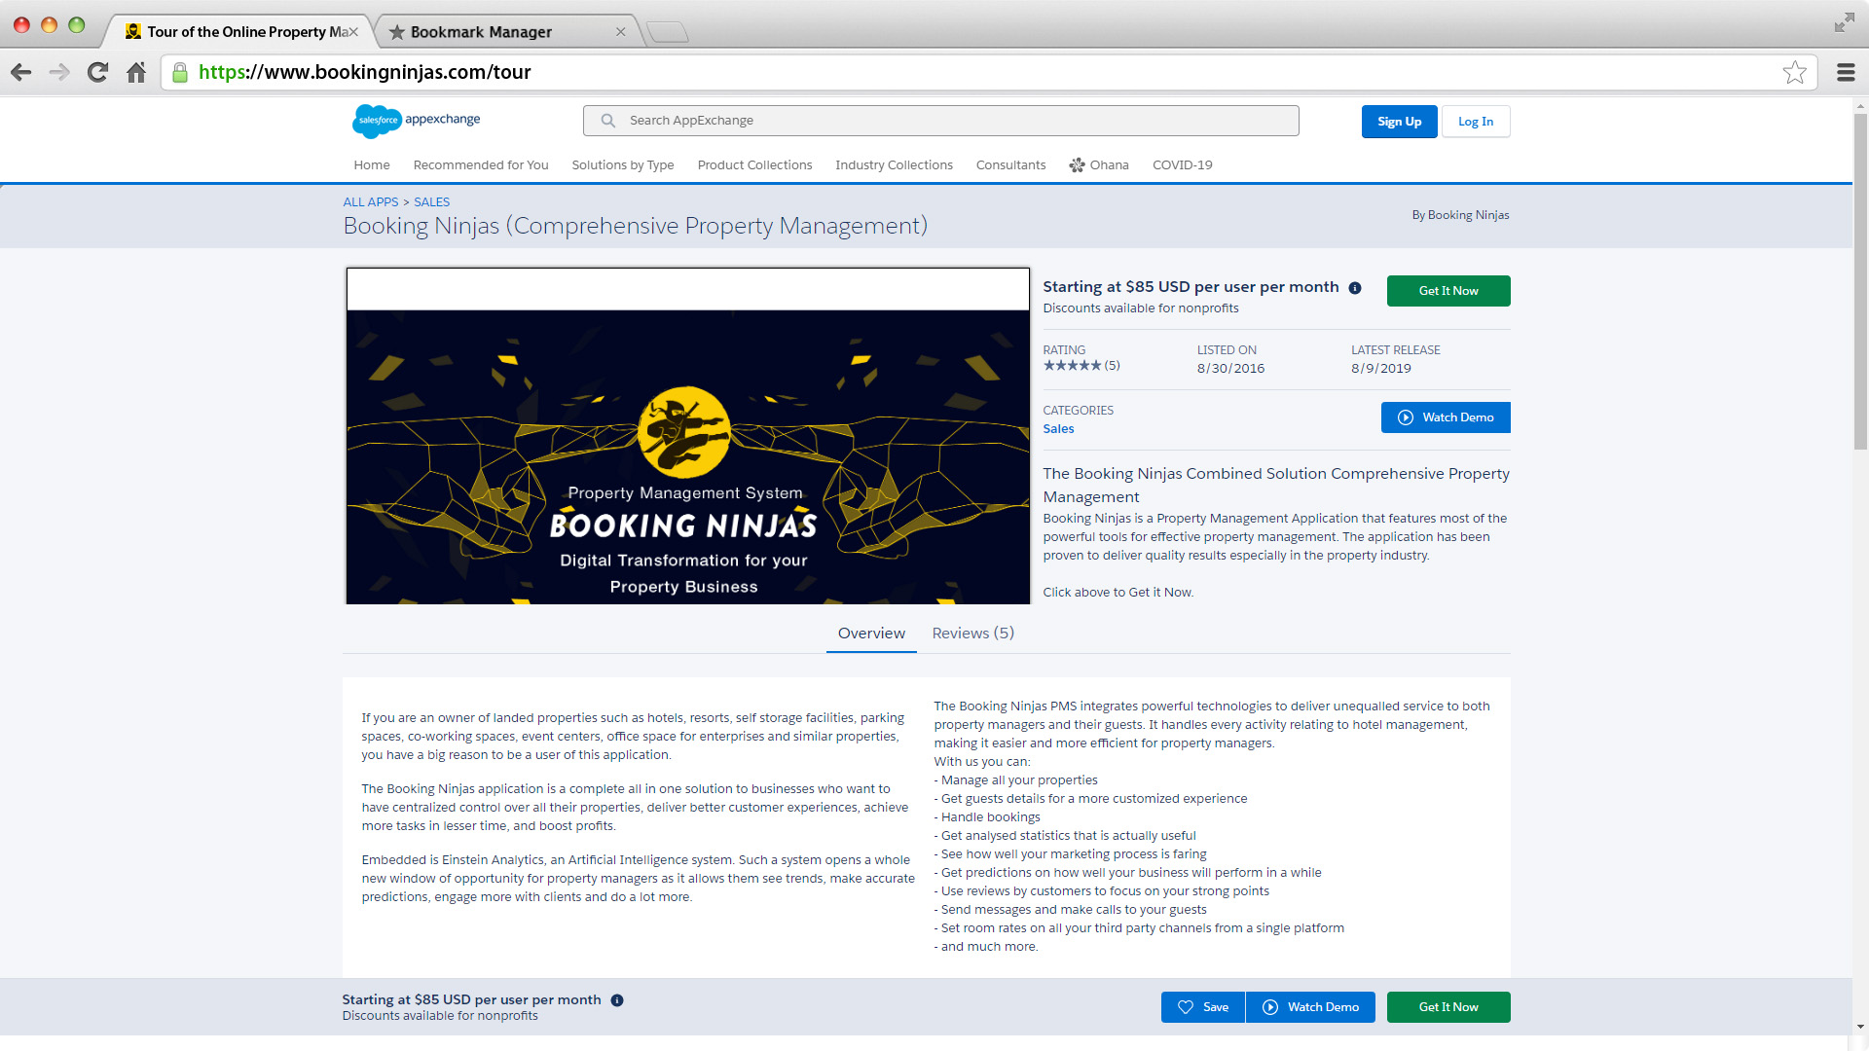Toggle fullscreen with the expand arrows icon
Viewport: 1869px width, 1051px height.
[1844, 22]
